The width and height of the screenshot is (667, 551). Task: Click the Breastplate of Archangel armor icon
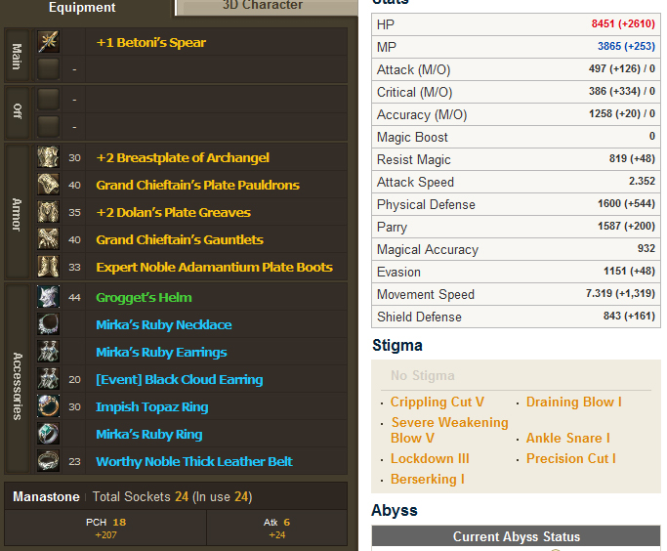pyautogui.click(x=48, y=157)
